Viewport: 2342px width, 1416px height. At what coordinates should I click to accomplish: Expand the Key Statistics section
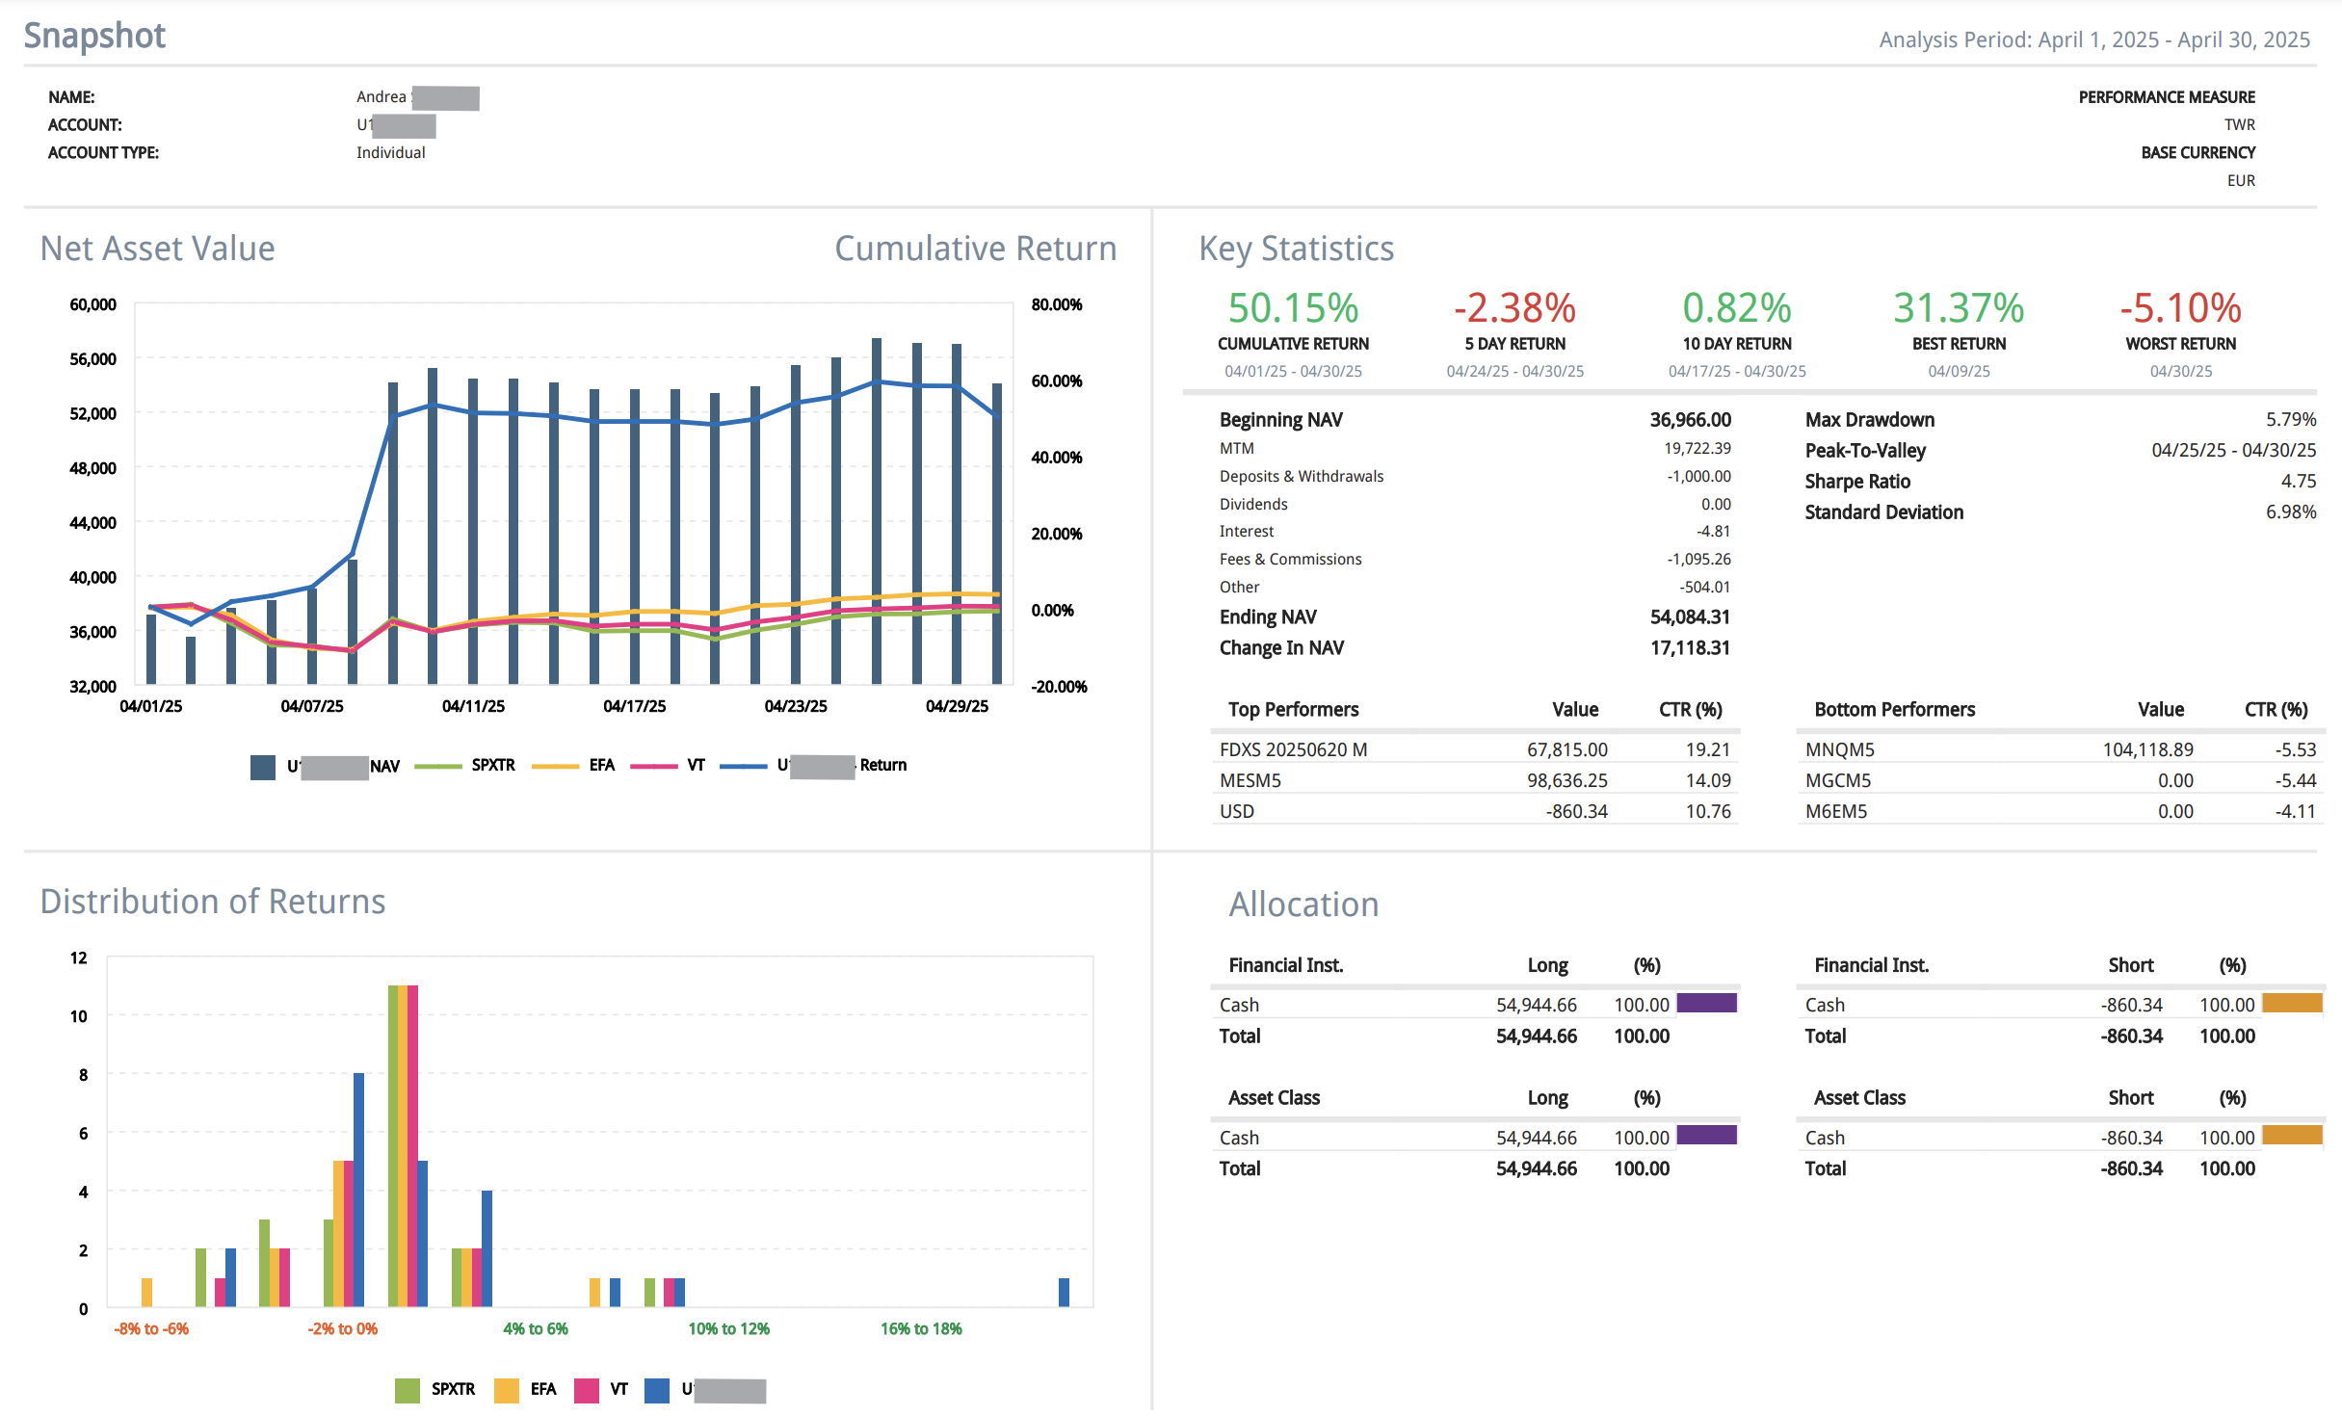click(x=1295, y=249)
